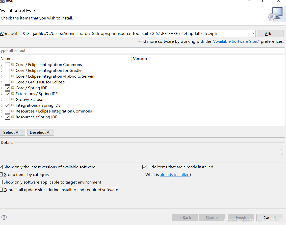Image resolution: width=286 pixels, height=225 pixels.
Task: Check Groovy-Eclipse checkbox
Action: [x=7, y=100]
